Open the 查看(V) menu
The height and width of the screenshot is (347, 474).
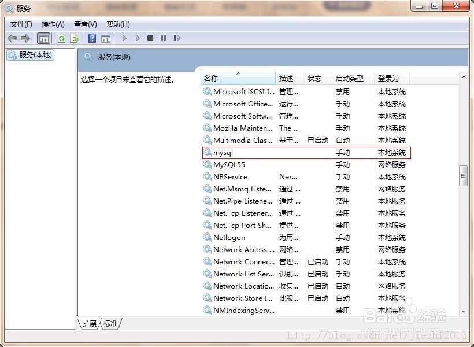point(85,24)
